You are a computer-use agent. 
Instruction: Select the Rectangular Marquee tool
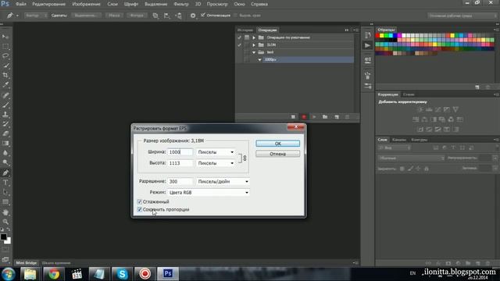click(x=5, y=47)
